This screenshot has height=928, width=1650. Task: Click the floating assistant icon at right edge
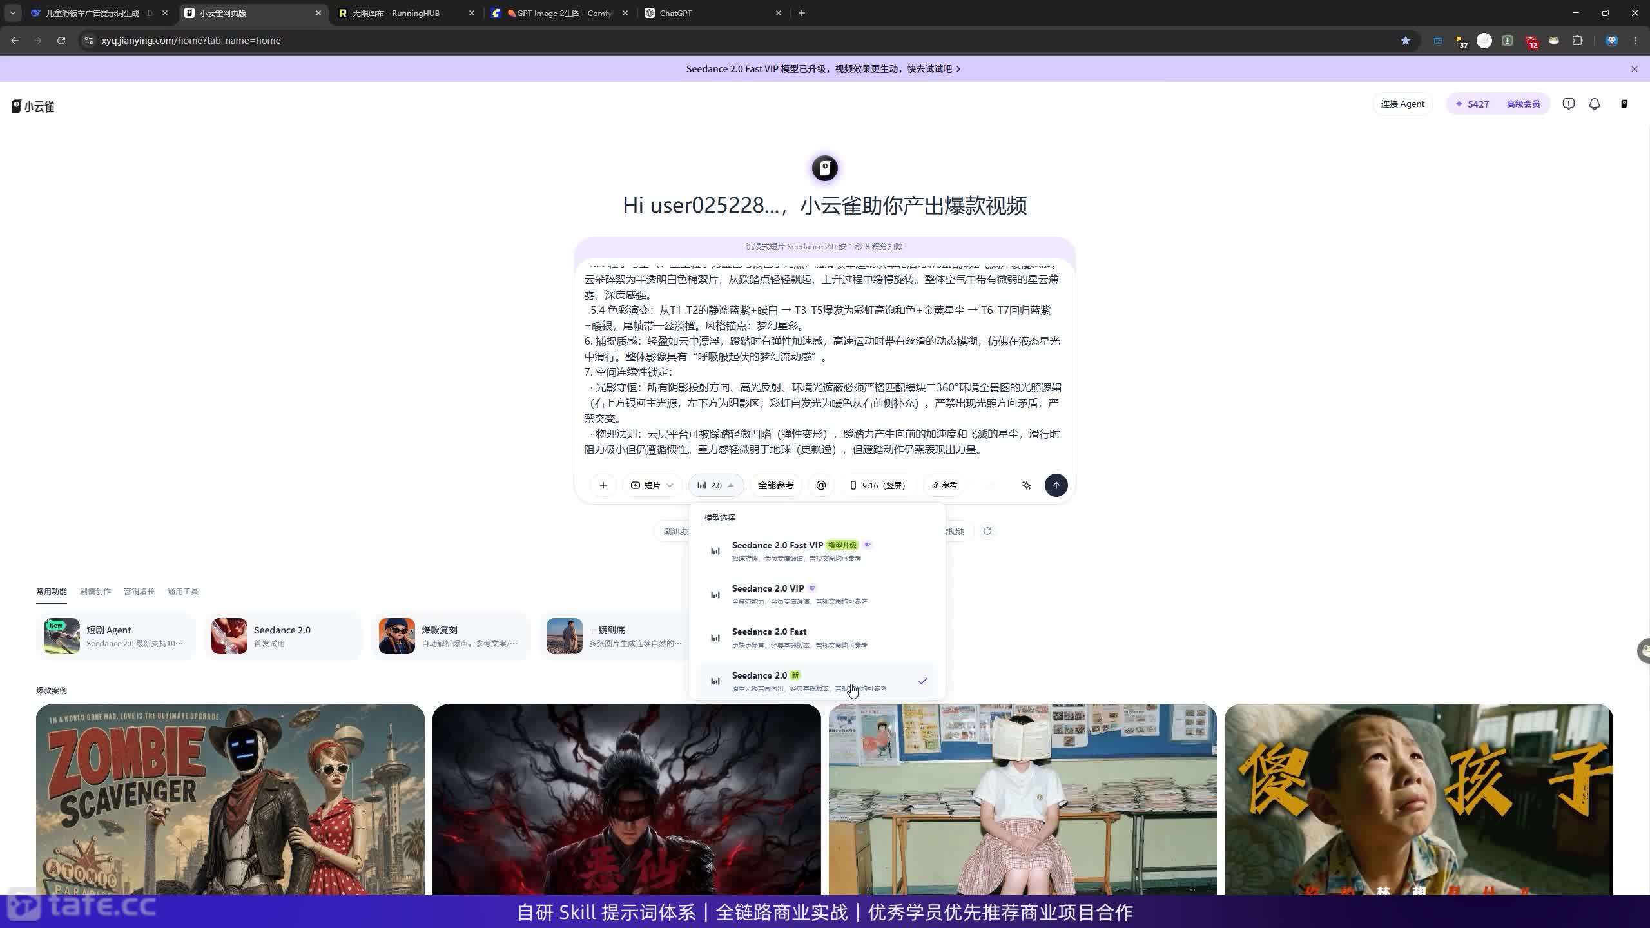(1644, 650)
